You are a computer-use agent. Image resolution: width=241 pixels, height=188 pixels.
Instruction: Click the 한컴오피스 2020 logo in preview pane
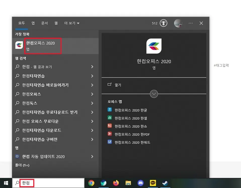pos(154,46)
